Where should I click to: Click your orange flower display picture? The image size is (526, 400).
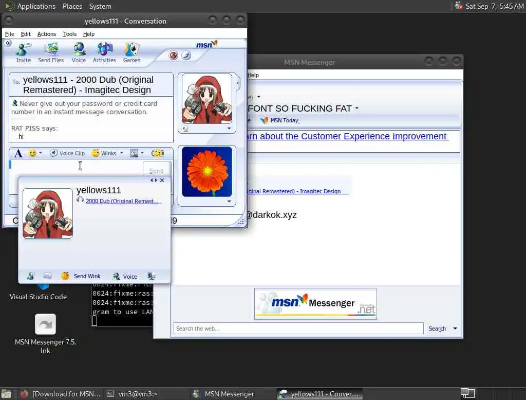coord(206,172)
